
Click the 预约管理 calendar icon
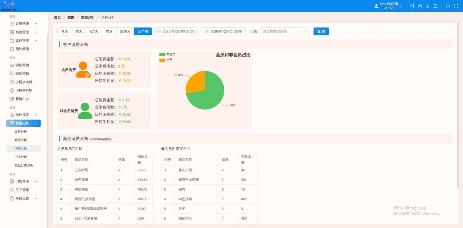click(12, 49)
